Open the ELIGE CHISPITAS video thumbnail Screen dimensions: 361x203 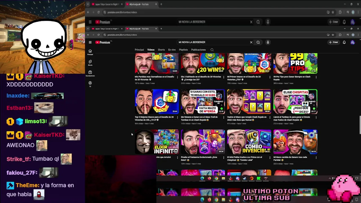coord(295,101)
